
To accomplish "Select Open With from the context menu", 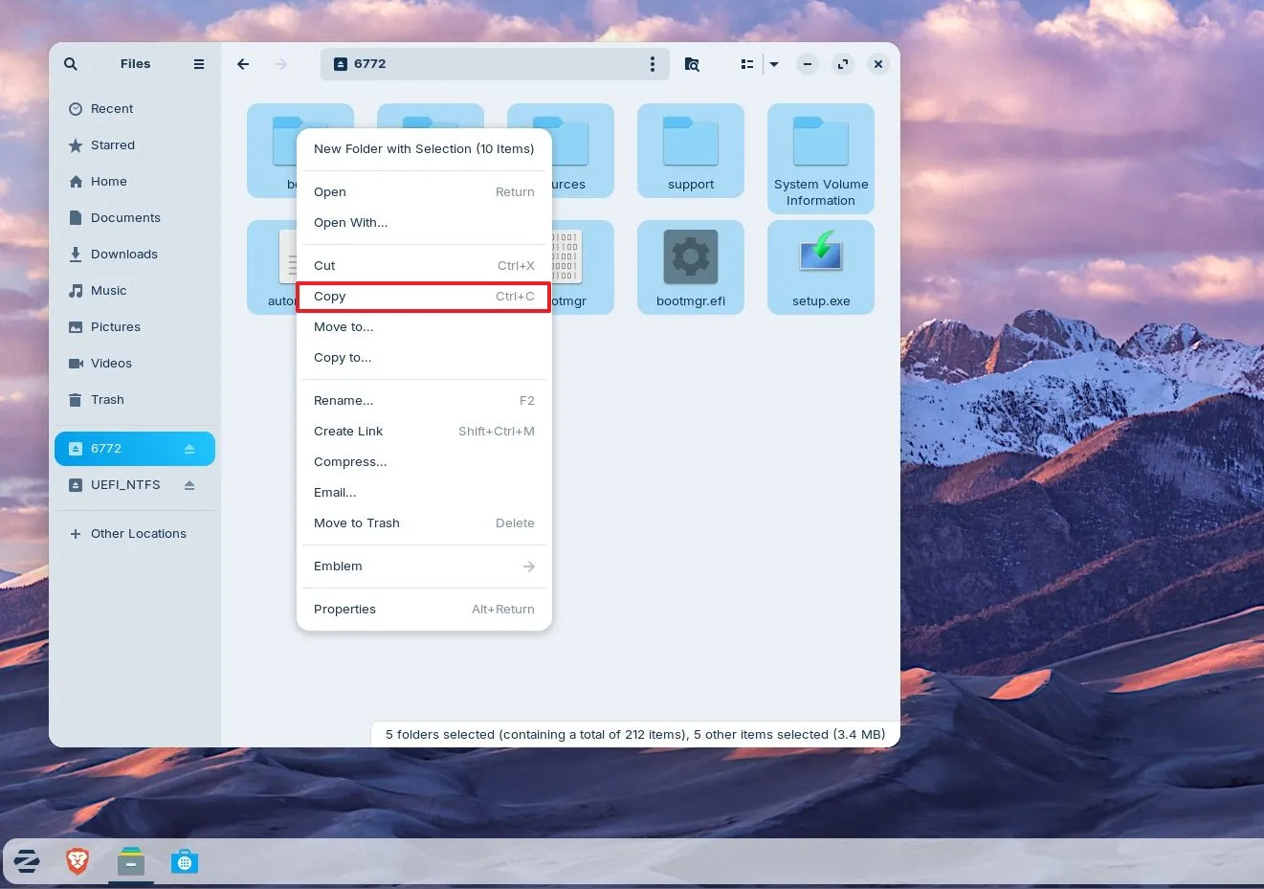I will pyautogui.click(x=350, y=222).
